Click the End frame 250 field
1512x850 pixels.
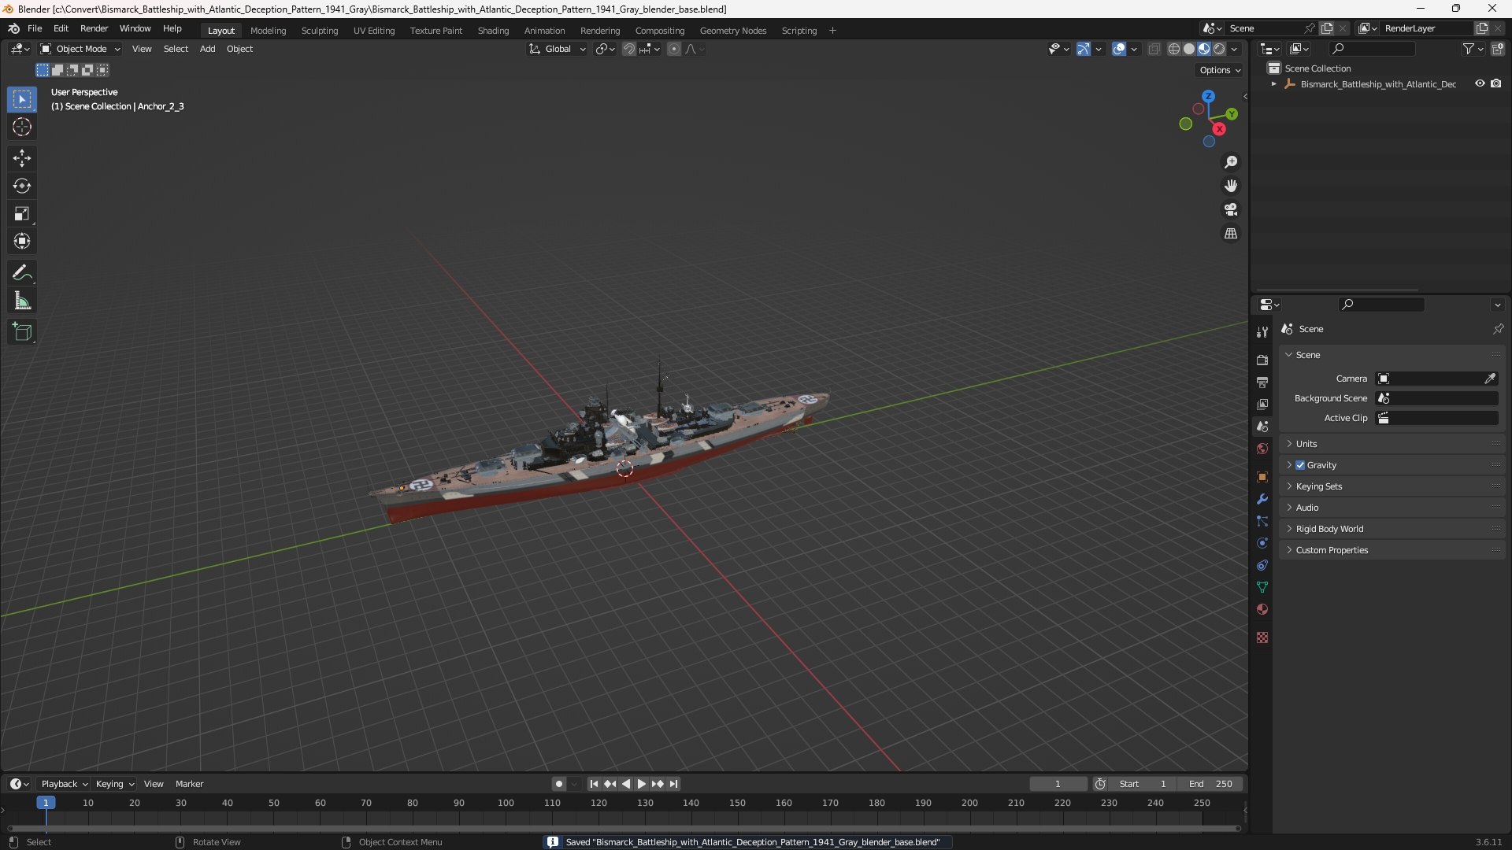point(1210,784)
